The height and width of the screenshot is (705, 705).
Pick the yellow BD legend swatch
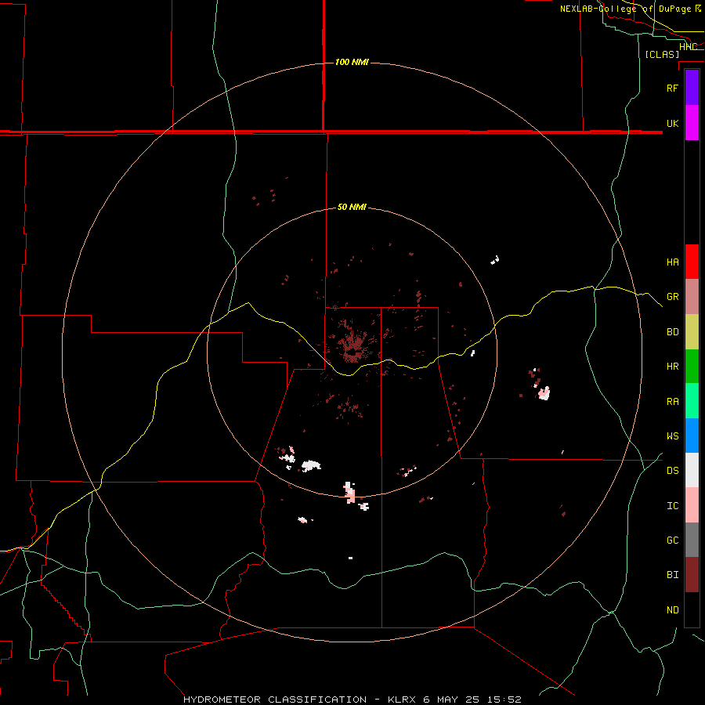[x=692, y=332]
